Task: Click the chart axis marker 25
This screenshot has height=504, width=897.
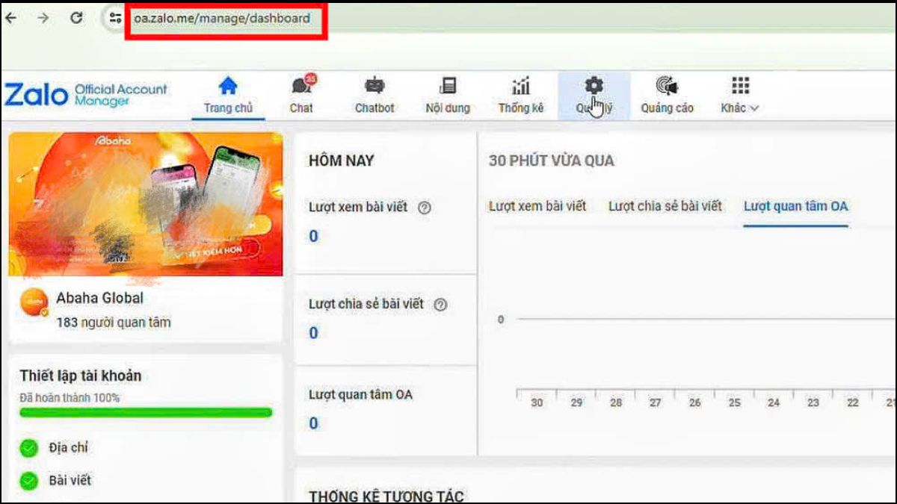Action: [735, 402]
